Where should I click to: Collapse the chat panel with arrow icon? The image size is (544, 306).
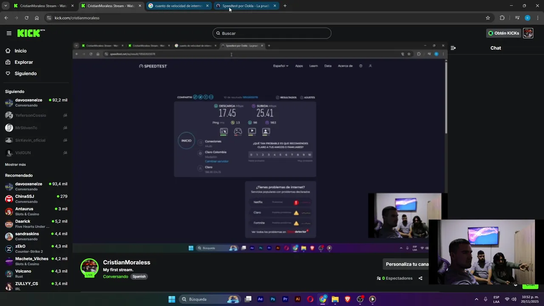pyautogui.click(x=453, y=48)
